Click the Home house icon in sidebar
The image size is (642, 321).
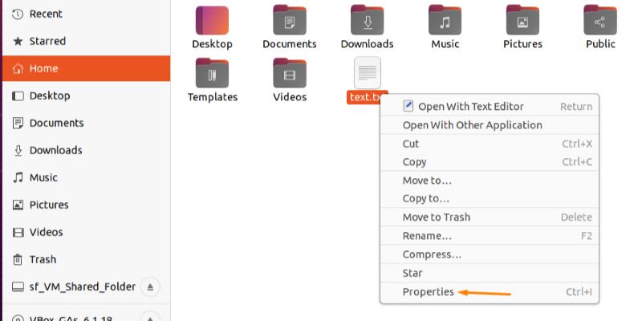point(18,69)
